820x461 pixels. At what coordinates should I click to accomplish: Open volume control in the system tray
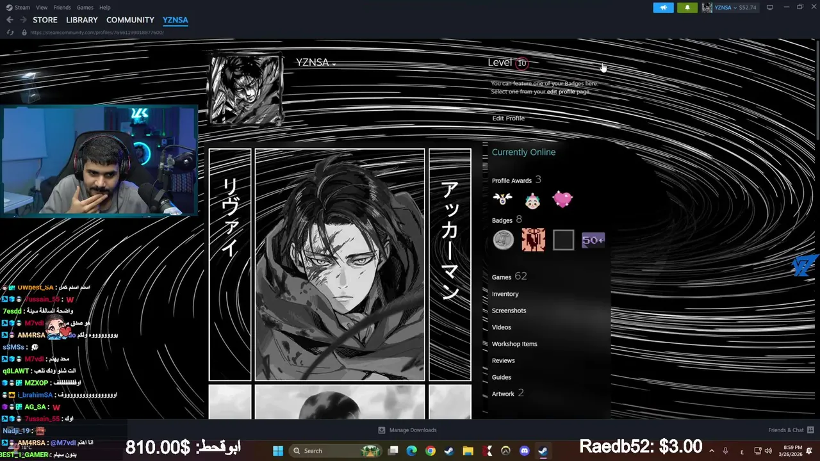[768, 451]
